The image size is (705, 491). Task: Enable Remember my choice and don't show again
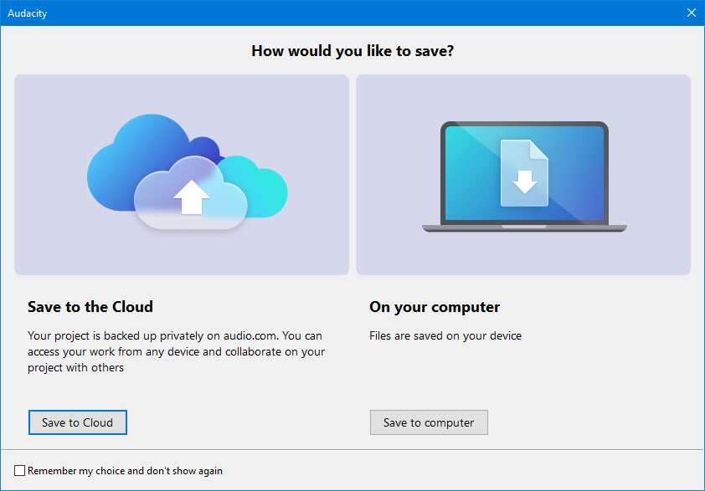click(18, 470)
